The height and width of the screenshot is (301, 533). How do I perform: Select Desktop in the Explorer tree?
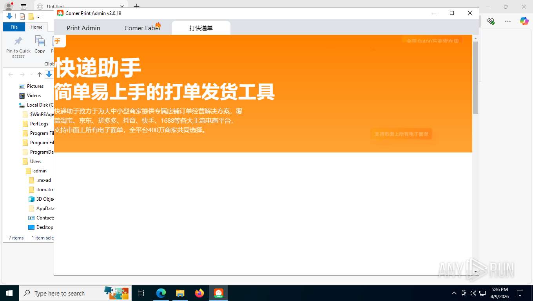41,227
